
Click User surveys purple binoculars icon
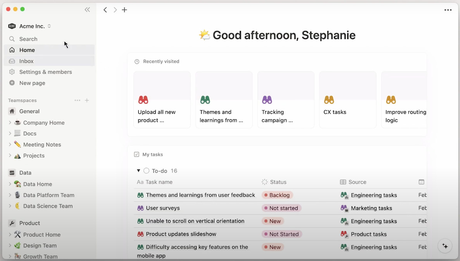pos(141,208)
